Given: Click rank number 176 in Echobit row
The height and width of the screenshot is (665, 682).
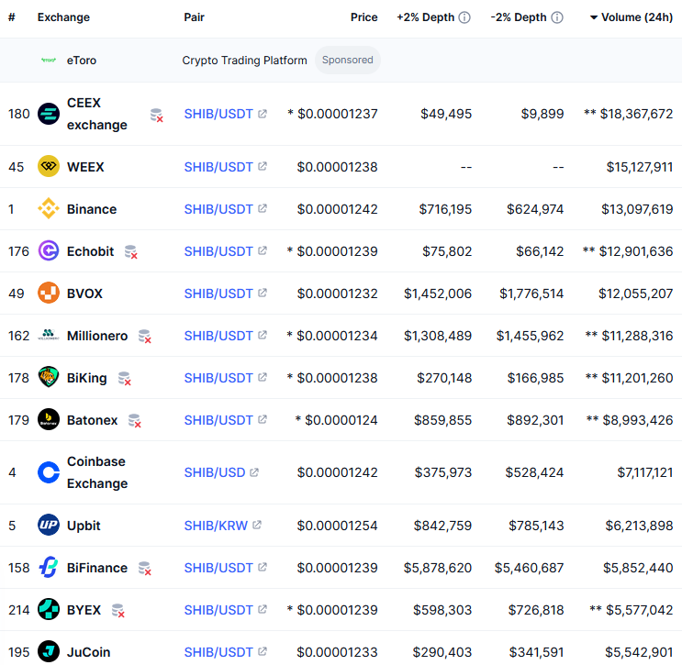Looking at the screenshot, I should pos(18,251).
